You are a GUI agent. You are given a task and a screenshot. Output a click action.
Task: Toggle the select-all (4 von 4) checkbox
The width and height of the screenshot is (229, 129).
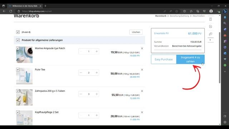pyautogui.click(x=18, y=32)
